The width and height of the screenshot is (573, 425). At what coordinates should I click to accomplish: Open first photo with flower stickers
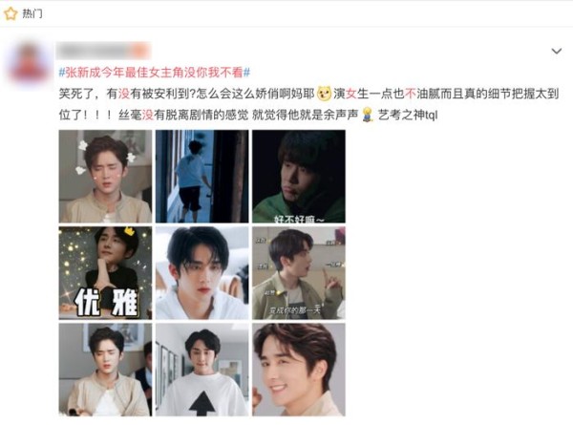click(x=105, y=176)
